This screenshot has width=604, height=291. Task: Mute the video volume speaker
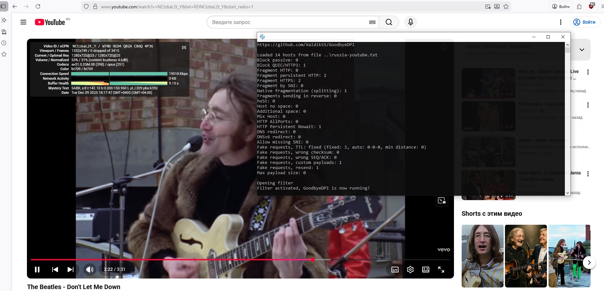pyautogui.click(x=90, y=270)
